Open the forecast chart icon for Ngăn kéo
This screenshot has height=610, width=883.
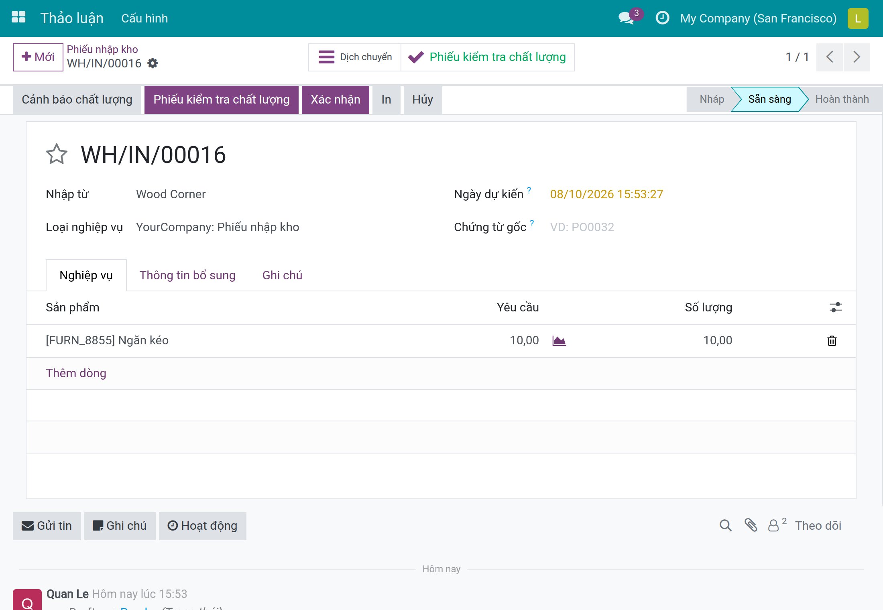(559, 341)
